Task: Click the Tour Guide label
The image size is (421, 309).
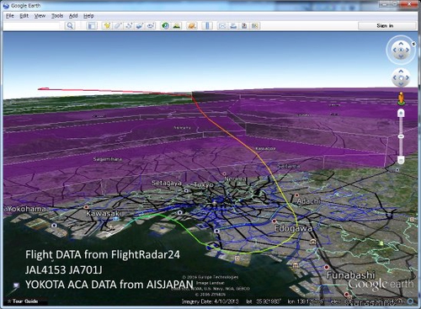Action: [25, 301]
